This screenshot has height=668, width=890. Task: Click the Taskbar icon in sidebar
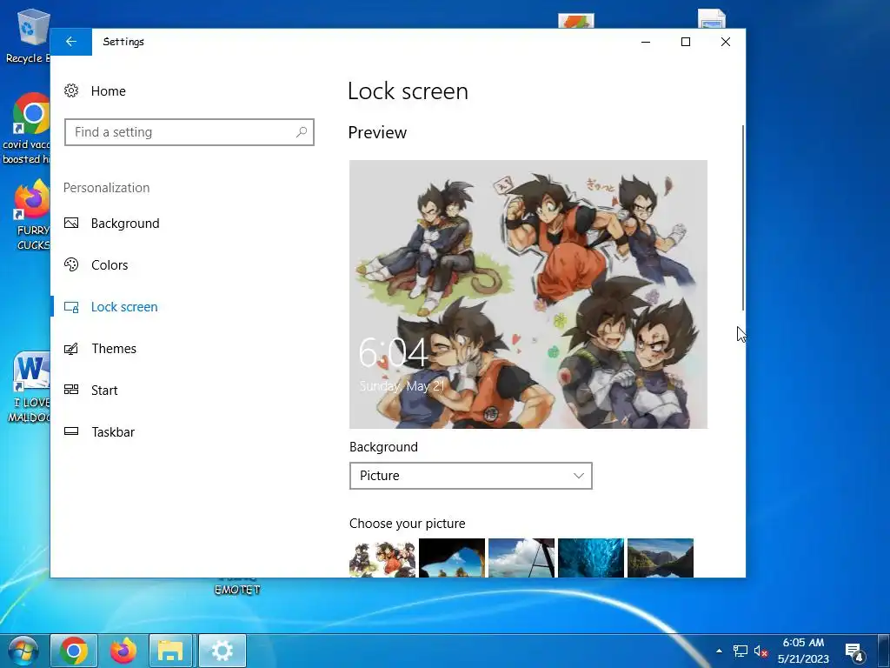(71, 431)
